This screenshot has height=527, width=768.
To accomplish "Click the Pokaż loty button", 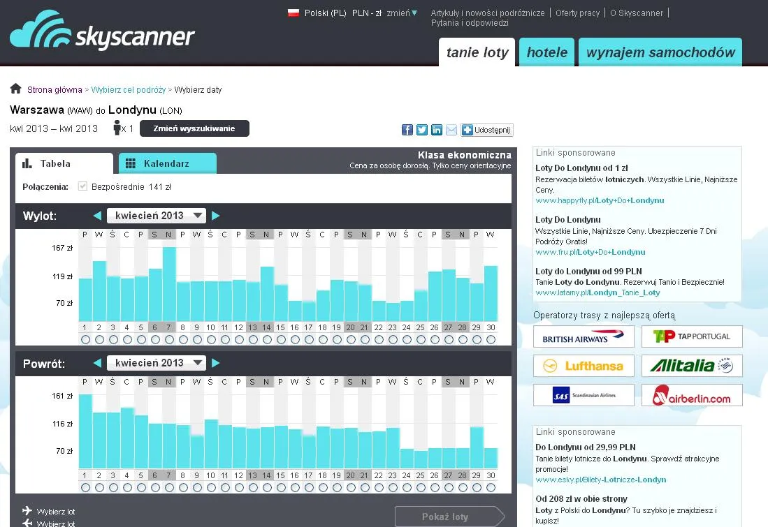I will [449, 517].
